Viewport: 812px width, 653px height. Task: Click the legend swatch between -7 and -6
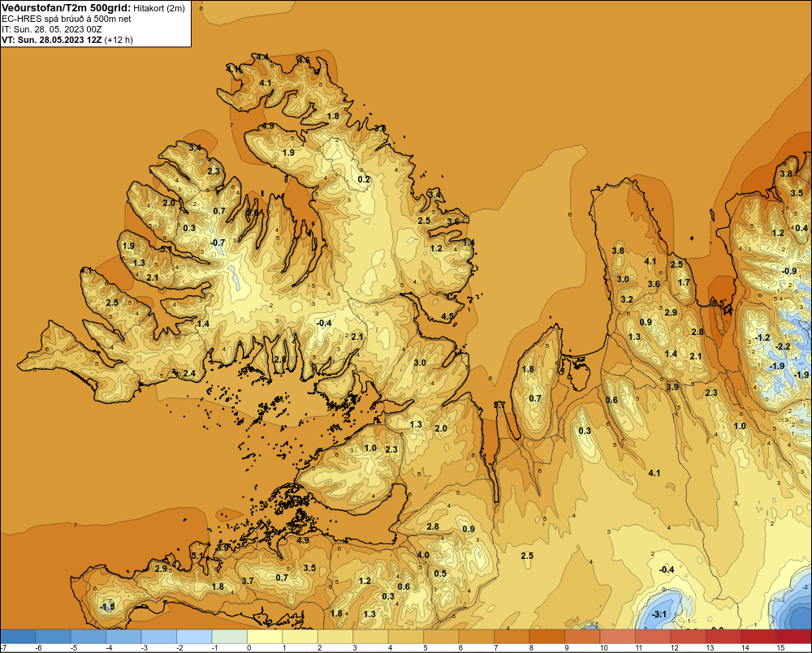pyautogui.click(x=18, y=637)
